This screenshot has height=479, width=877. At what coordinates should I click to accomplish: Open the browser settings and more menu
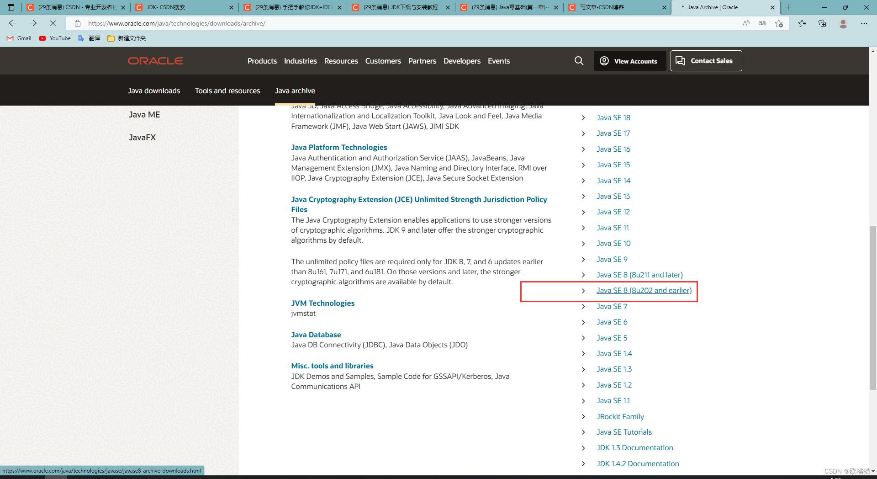pyautogui.click(x=864, y=23)
